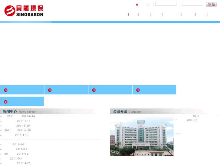Click the small red icon beside the login form
The width and height of the screenshot is (220, 165).
137,5
